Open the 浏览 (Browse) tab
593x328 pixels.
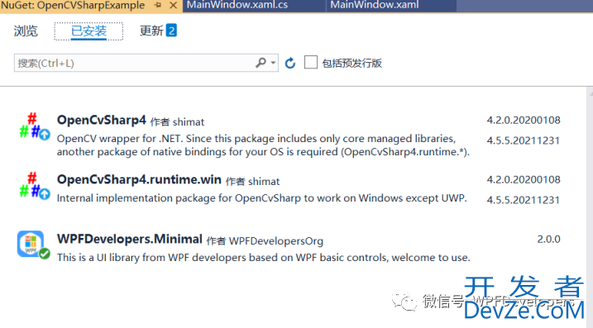pos(26,31)
